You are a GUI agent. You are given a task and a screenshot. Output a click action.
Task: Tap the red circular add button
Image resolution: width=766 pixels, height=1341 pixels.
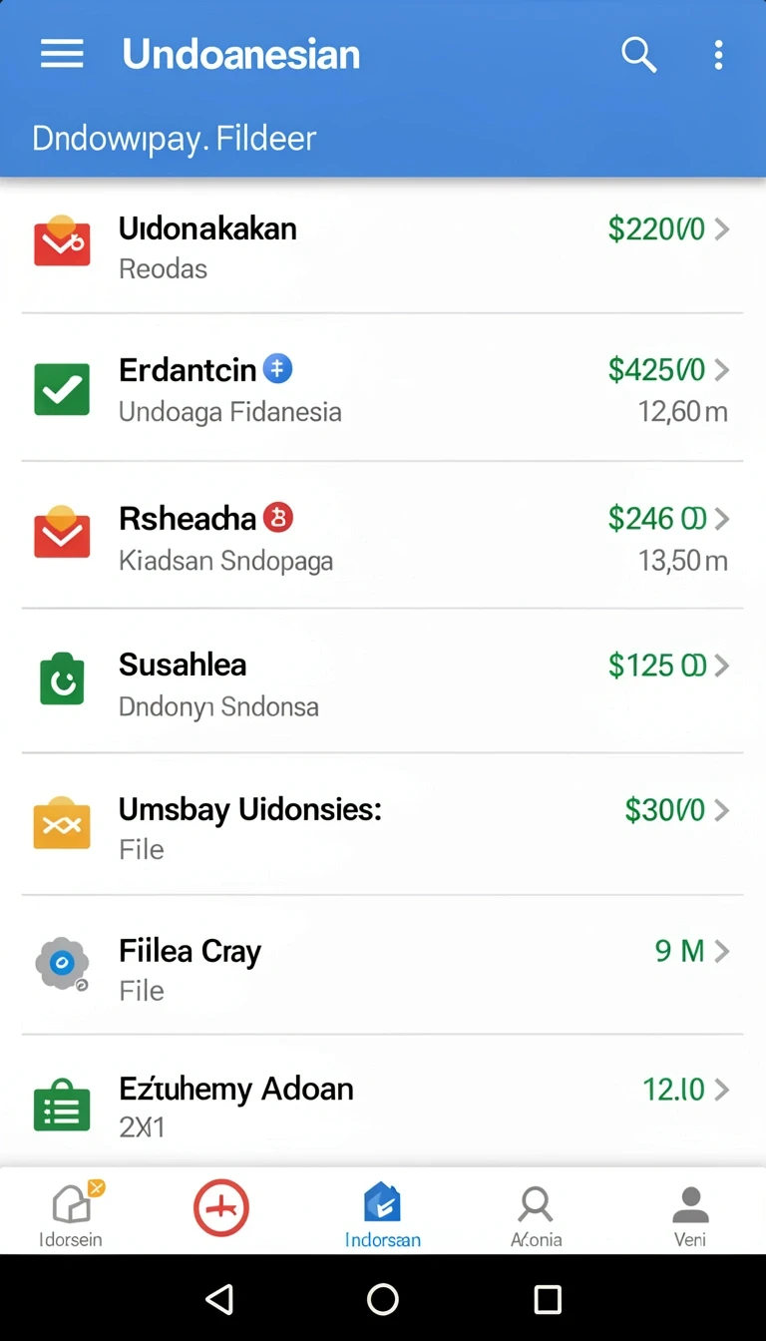(221, 1207)
